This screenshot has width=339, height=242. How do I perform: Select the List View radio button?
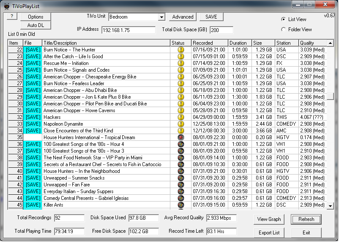[x=283, y=19]
